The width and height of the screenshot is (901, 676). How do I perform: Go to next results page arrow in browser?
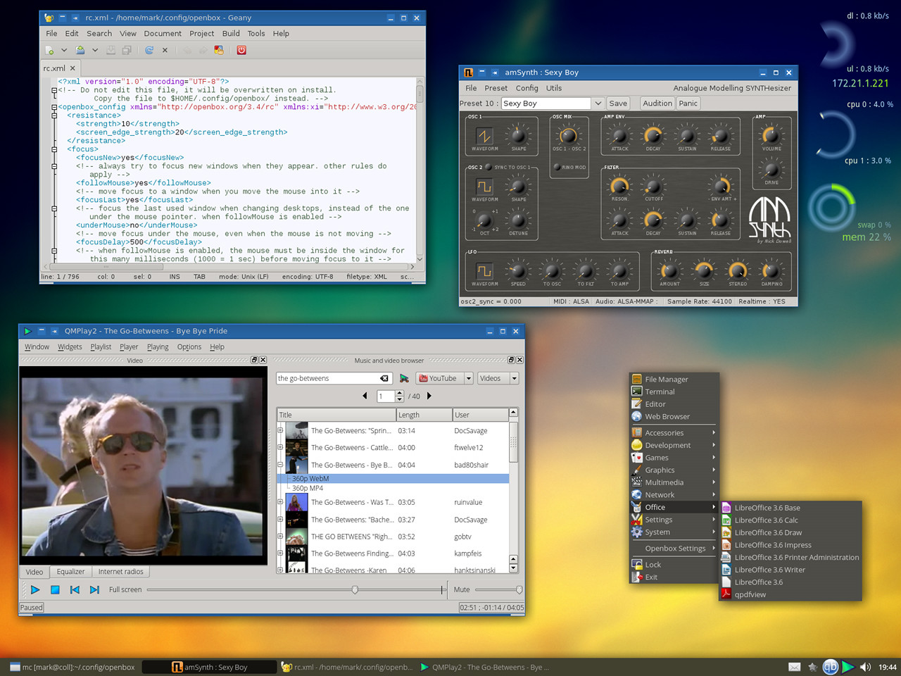pos(429,396)
